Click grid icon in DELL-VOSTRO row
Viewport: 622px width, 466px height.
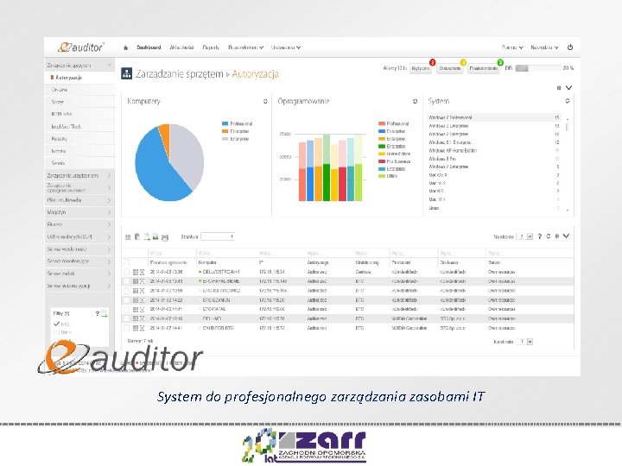(136, 272)
